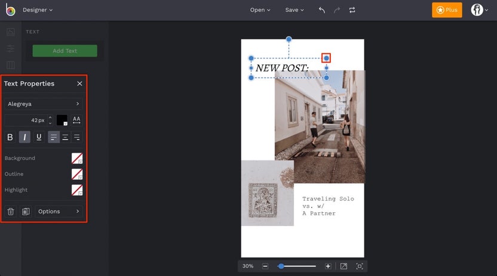
Task: Click the Outline label
Action: click(14, 174)
